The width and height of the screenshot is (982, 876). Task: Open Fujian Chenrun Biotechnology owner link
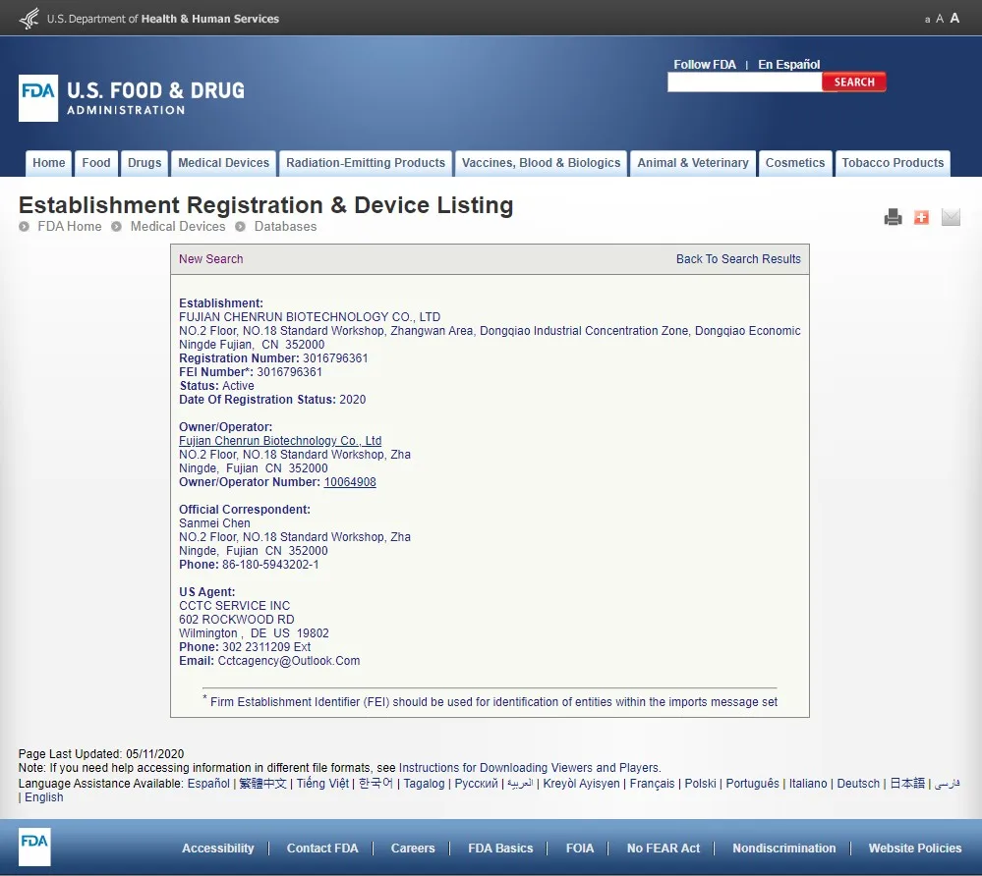pyautogui.click(x=280, y=441)
